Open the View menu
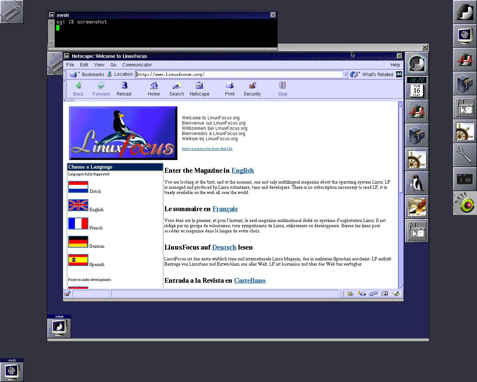Viewport: 477px width, 382px height. point(99,65)
